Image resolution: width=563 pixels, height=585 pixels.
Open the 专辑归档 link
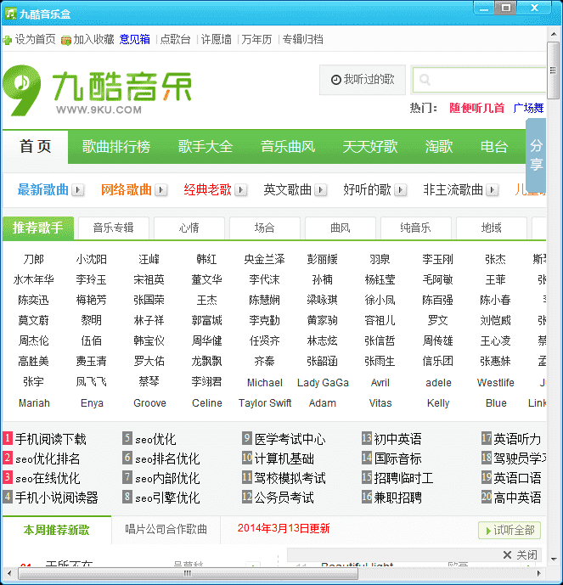tap(302, 39)
